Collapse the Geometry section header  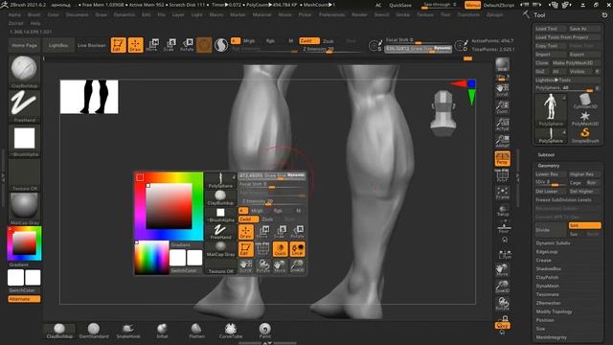[548, 166]
